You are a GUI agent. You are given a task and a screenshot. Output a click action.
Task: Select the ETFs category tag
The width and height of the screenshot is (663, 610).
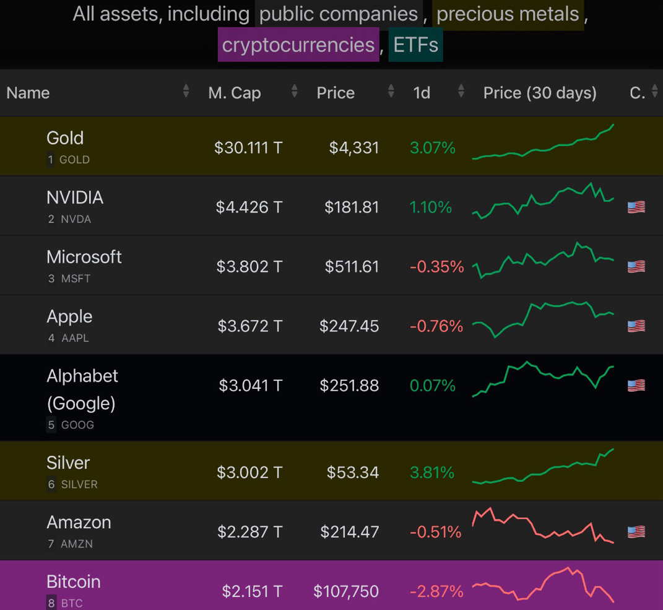pos(415,45)
